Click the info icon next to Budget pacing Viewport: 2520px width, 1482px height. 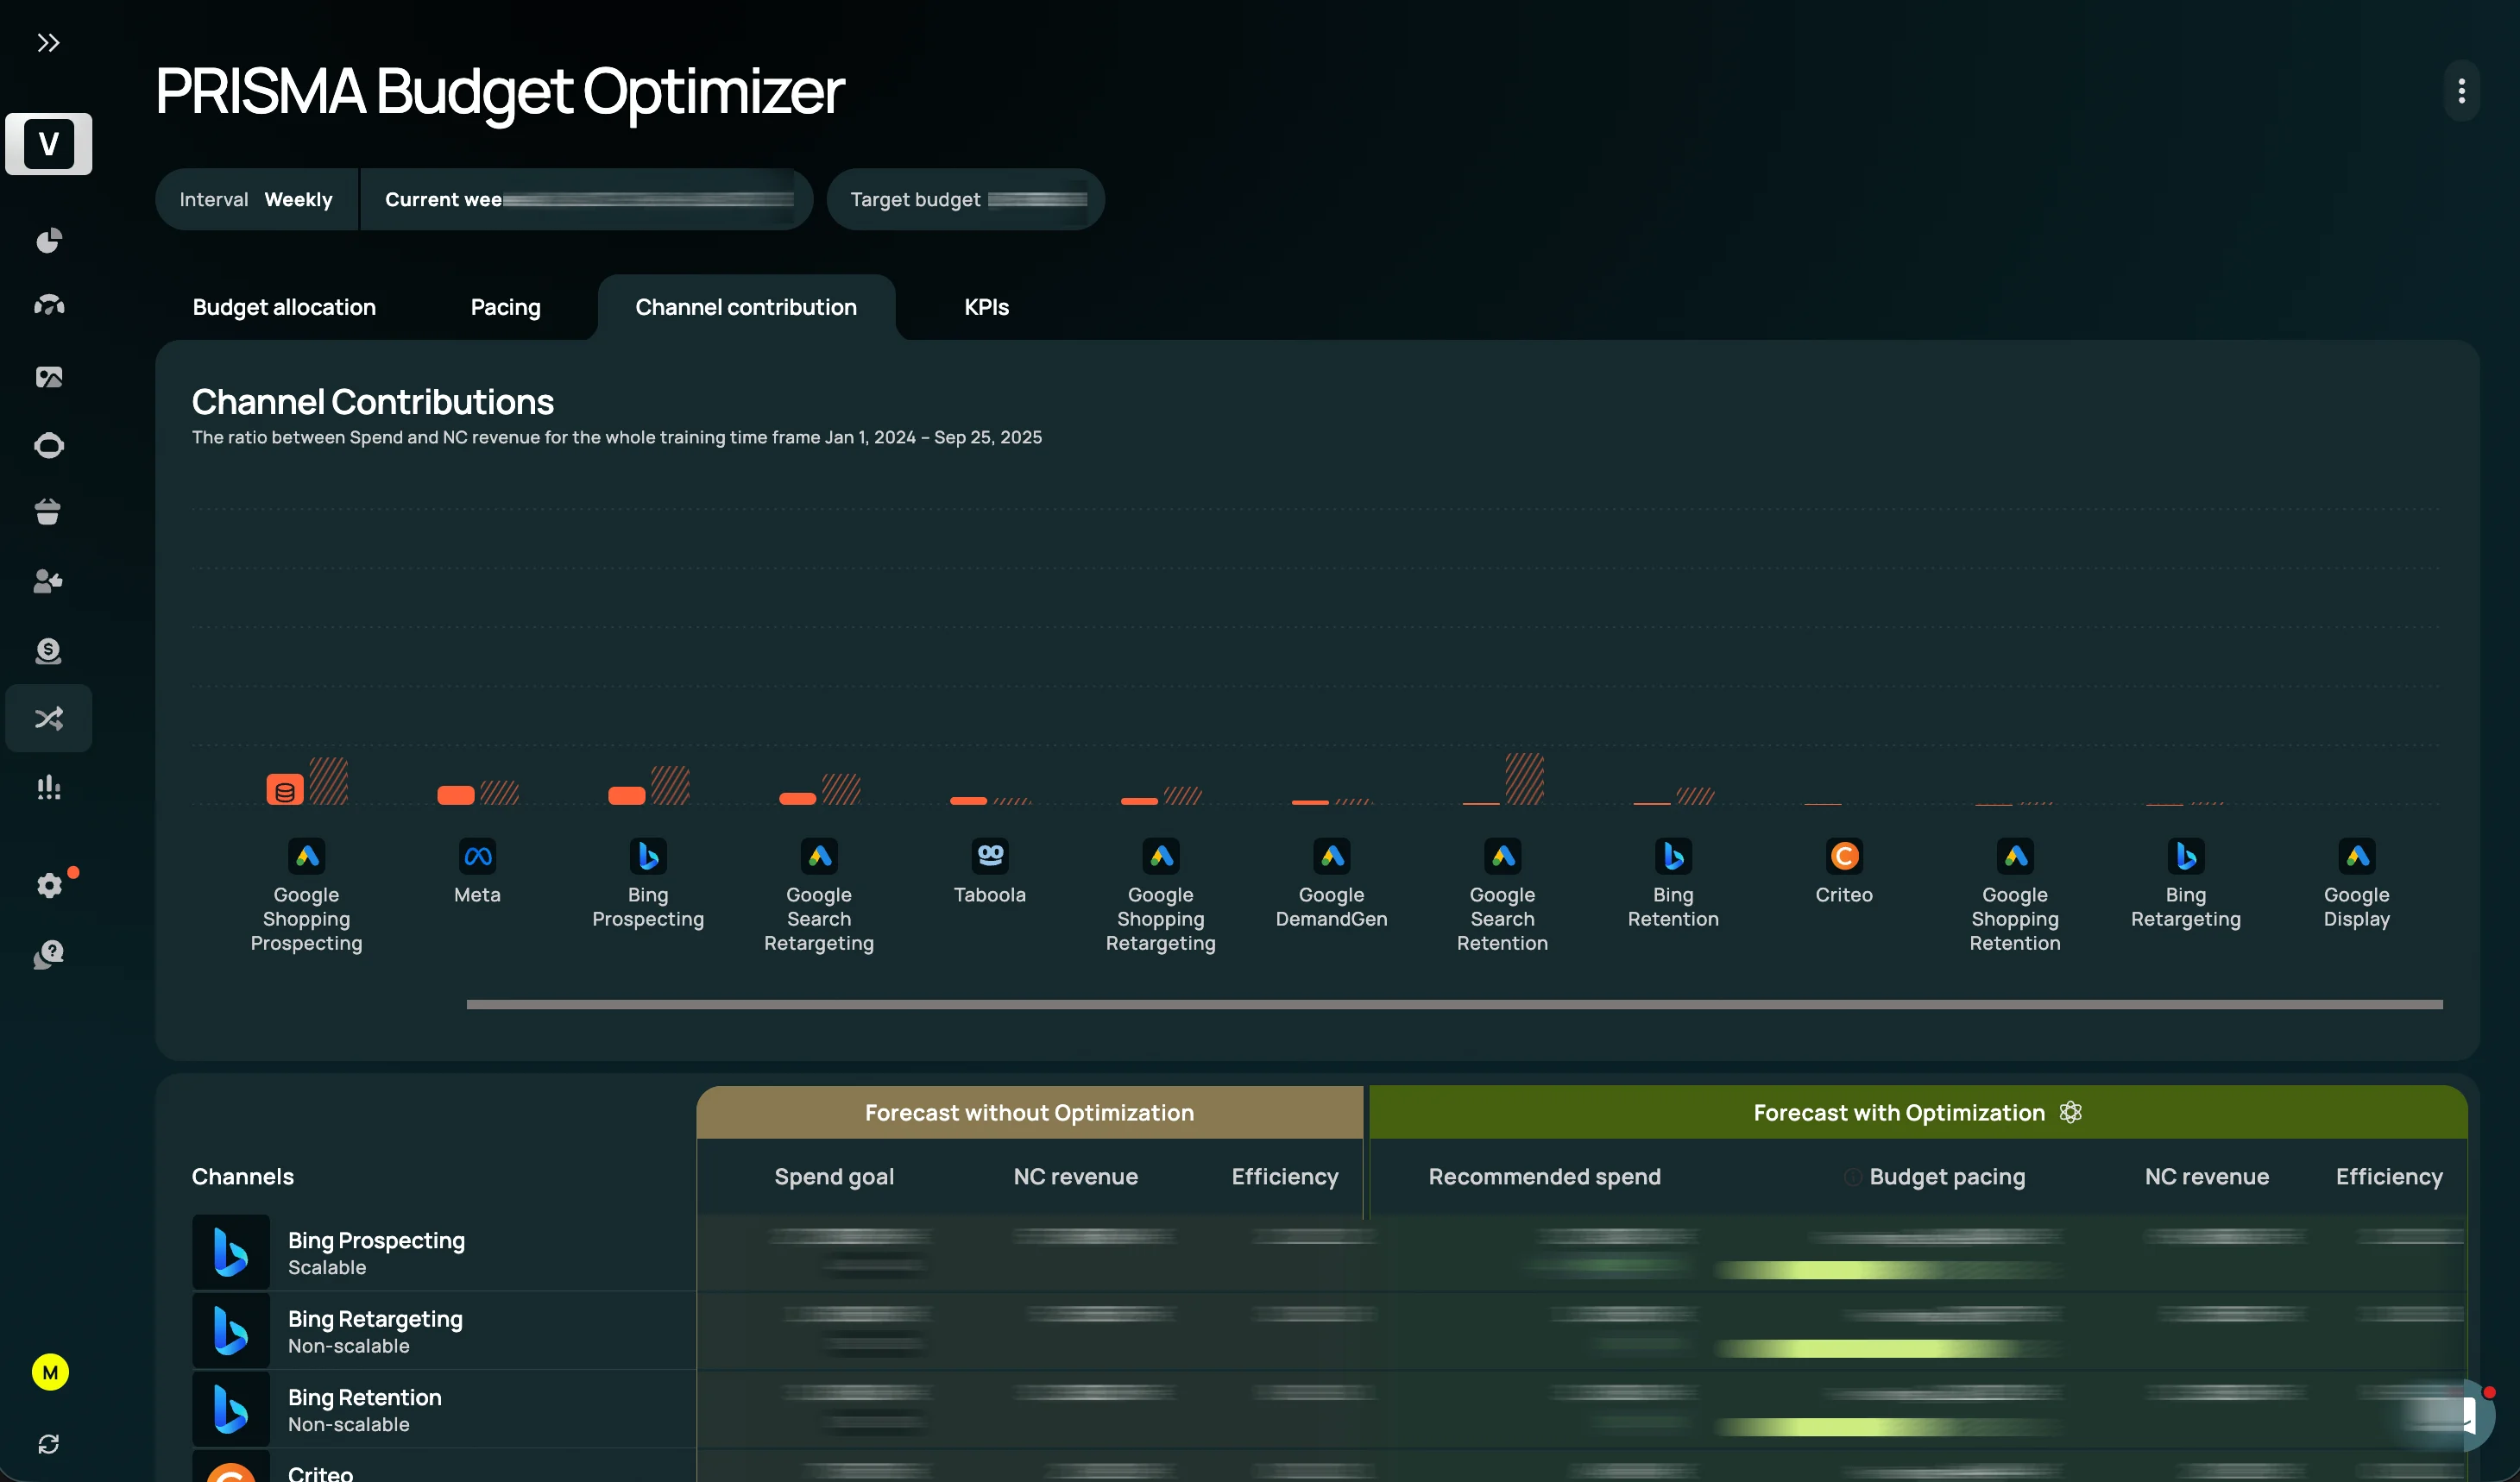1852,1177
